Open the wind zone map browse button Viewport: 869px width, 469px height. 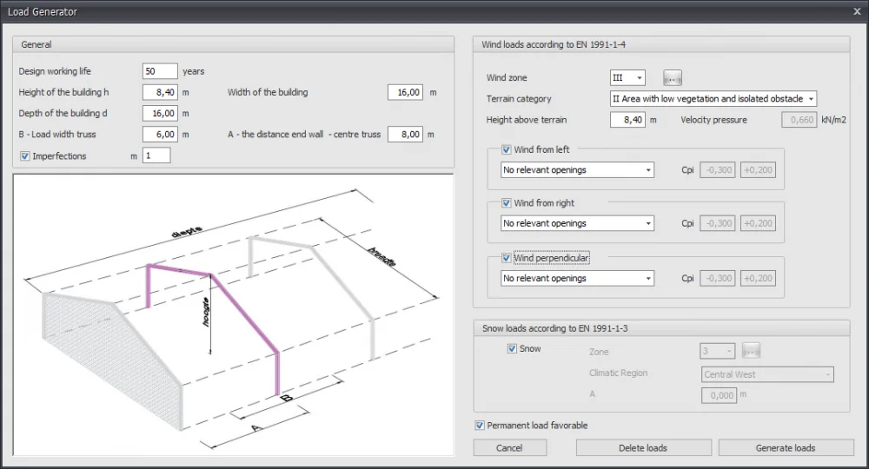(x=673, y=78)
